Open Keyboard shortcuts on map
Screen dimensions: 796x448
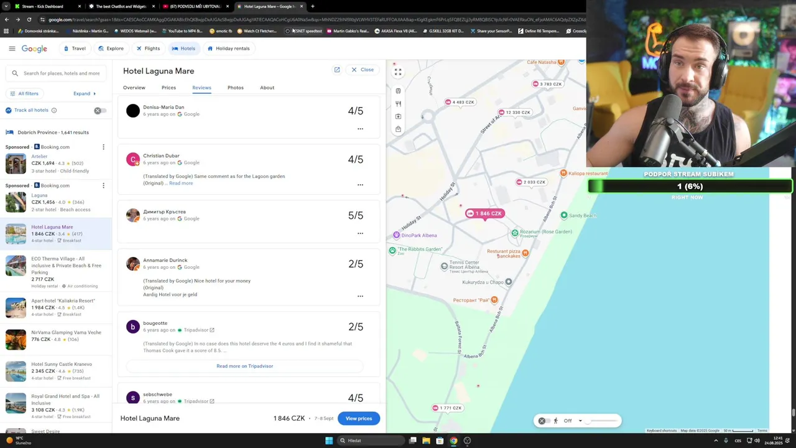click(x=662, y=431)
